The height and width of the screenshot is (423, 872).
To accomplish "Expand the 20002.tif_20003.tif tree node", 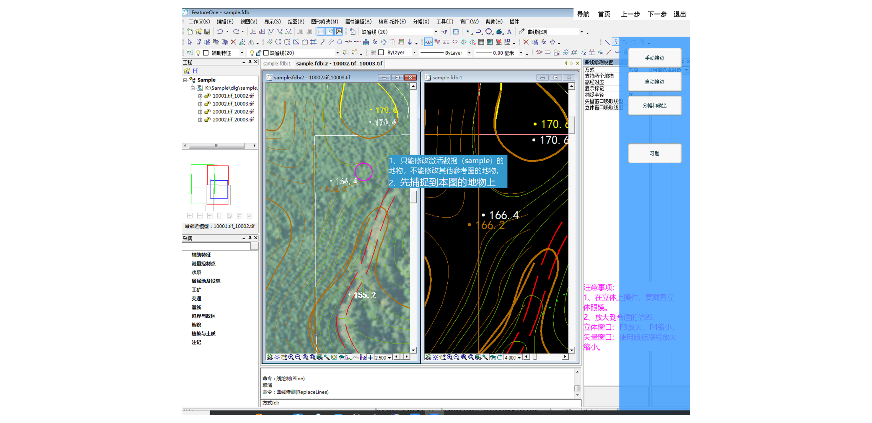I will pyautogui.click(x=200, y=120).
